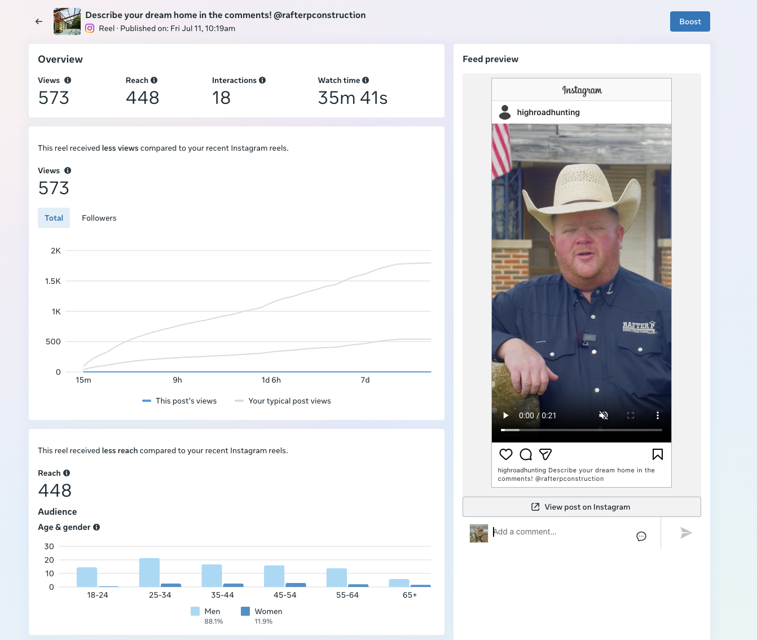
Task: Click the post caption under the video
Action: pyautogui.click(x=576, y=474)
